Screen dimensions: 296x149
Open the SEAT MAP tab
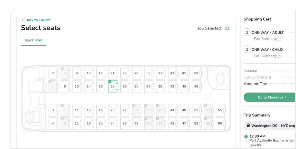33,40
